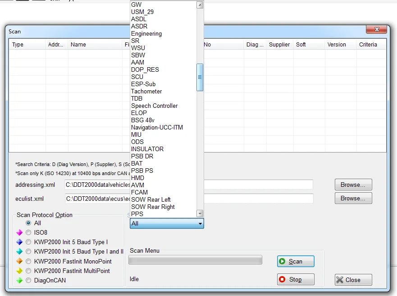Click the green diamond icon beside DiagOnCAN
397x296 pixels.
19,280
